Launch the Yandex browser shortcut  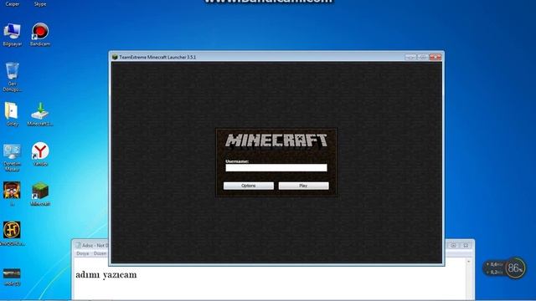40,154
